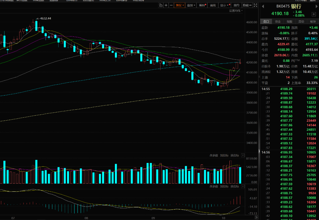Switch to the 资金 tab
This screenshot has height=220, width=319.
point(278,21)
